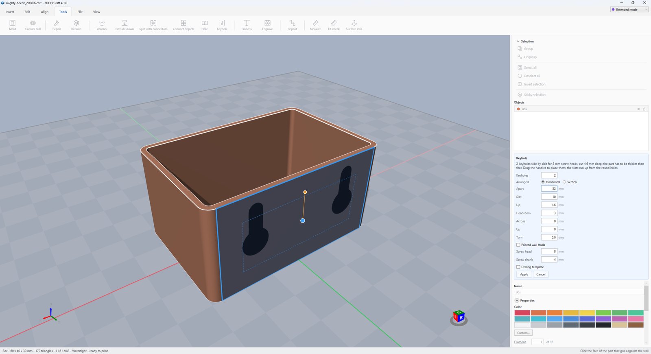Click the Keyholes count field
This screenshot has width=651, height=354.
[x=549, y=175]
